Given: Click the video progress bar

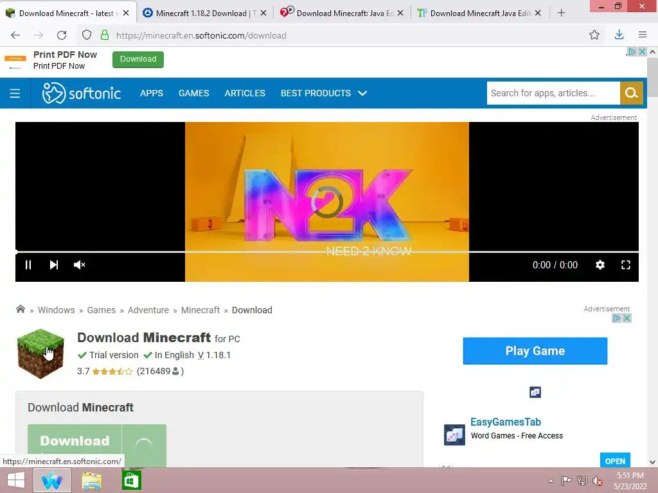Looking at the screenshot, I should point(327,252).
